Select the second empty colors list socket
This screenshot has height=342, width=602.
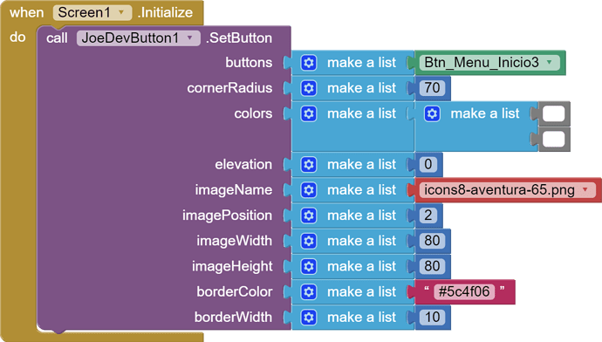pos(554,140)
